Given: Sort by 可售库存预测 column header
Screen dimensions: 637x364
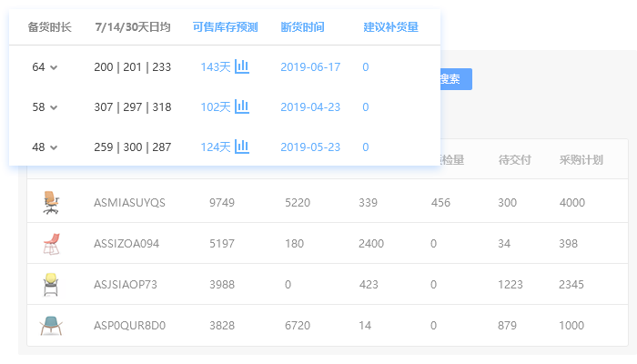Looking at the screenshot, I should pyautogui.click(x=225, y=27).
